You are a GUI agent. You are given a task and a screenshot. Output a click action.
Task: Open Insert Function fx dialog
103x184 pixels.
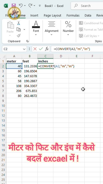coord(47,49)
